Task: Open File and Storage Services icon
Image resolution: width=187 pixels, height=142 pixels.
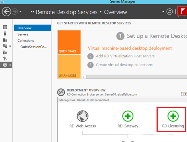Action: 5,46
